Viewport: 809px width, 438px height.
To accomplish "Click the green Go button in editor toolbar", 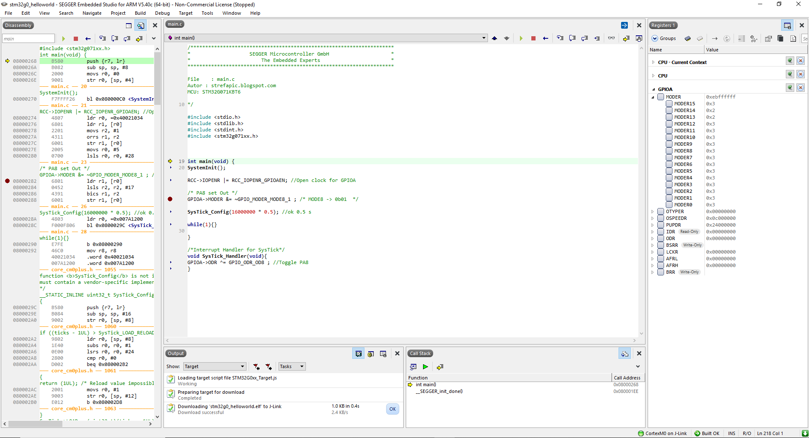I will pyautogui.click(x=521, y=38).
